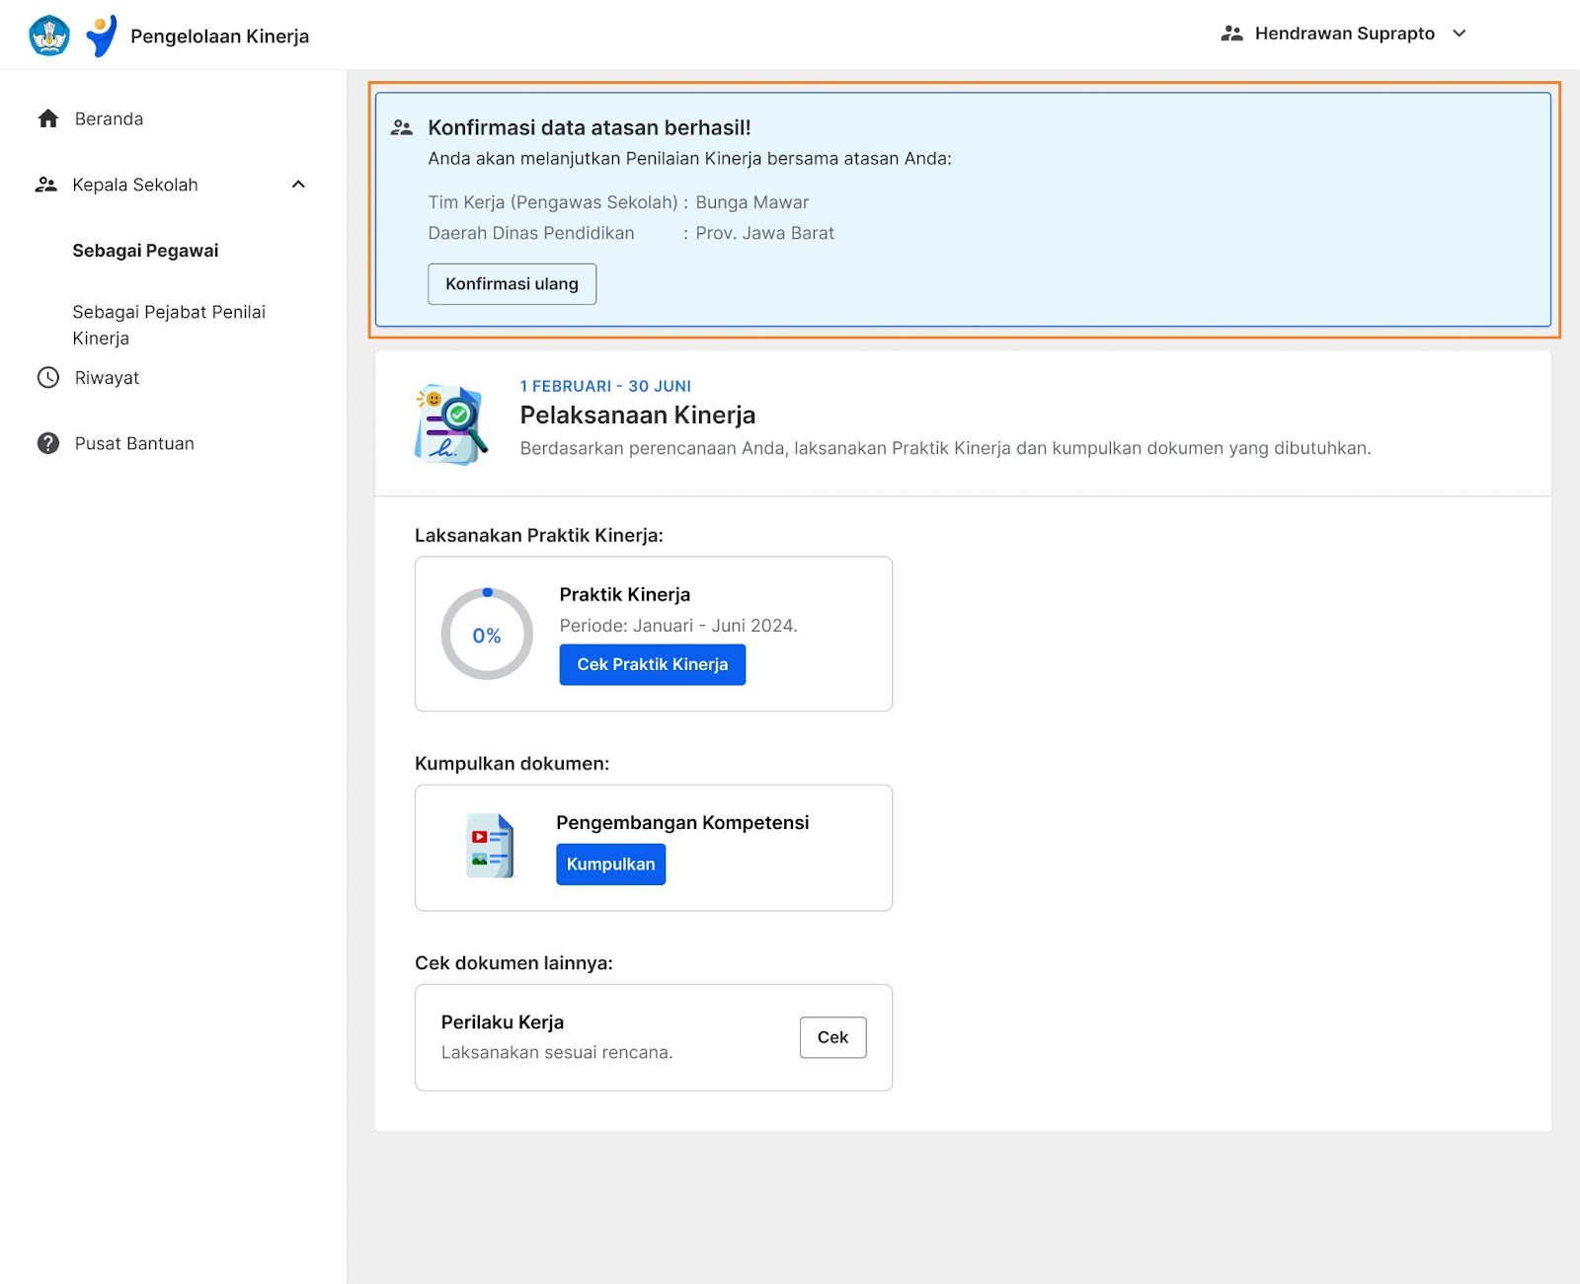Click the people icon in confirmation banner
Viewport: 1580px width, 1284px height.
click(x=401, y=127)
